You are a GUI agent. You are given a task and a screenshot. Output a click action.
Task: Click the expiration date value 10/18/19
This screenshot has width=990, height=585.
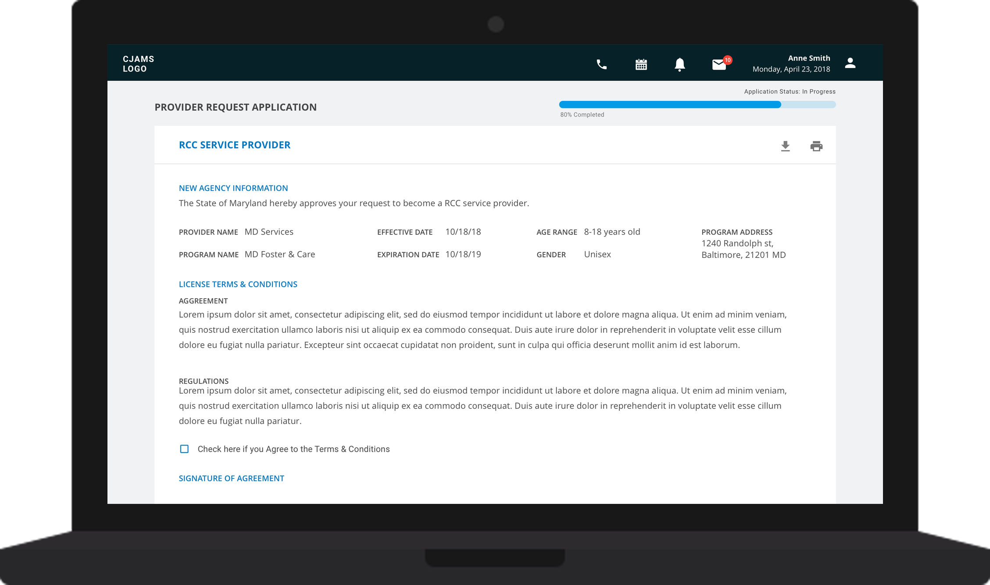tap(463, 254)
